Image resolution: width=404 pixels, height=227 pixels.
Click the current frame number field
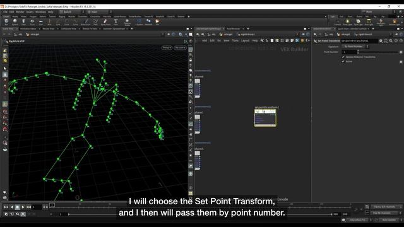tap(37, 207)
